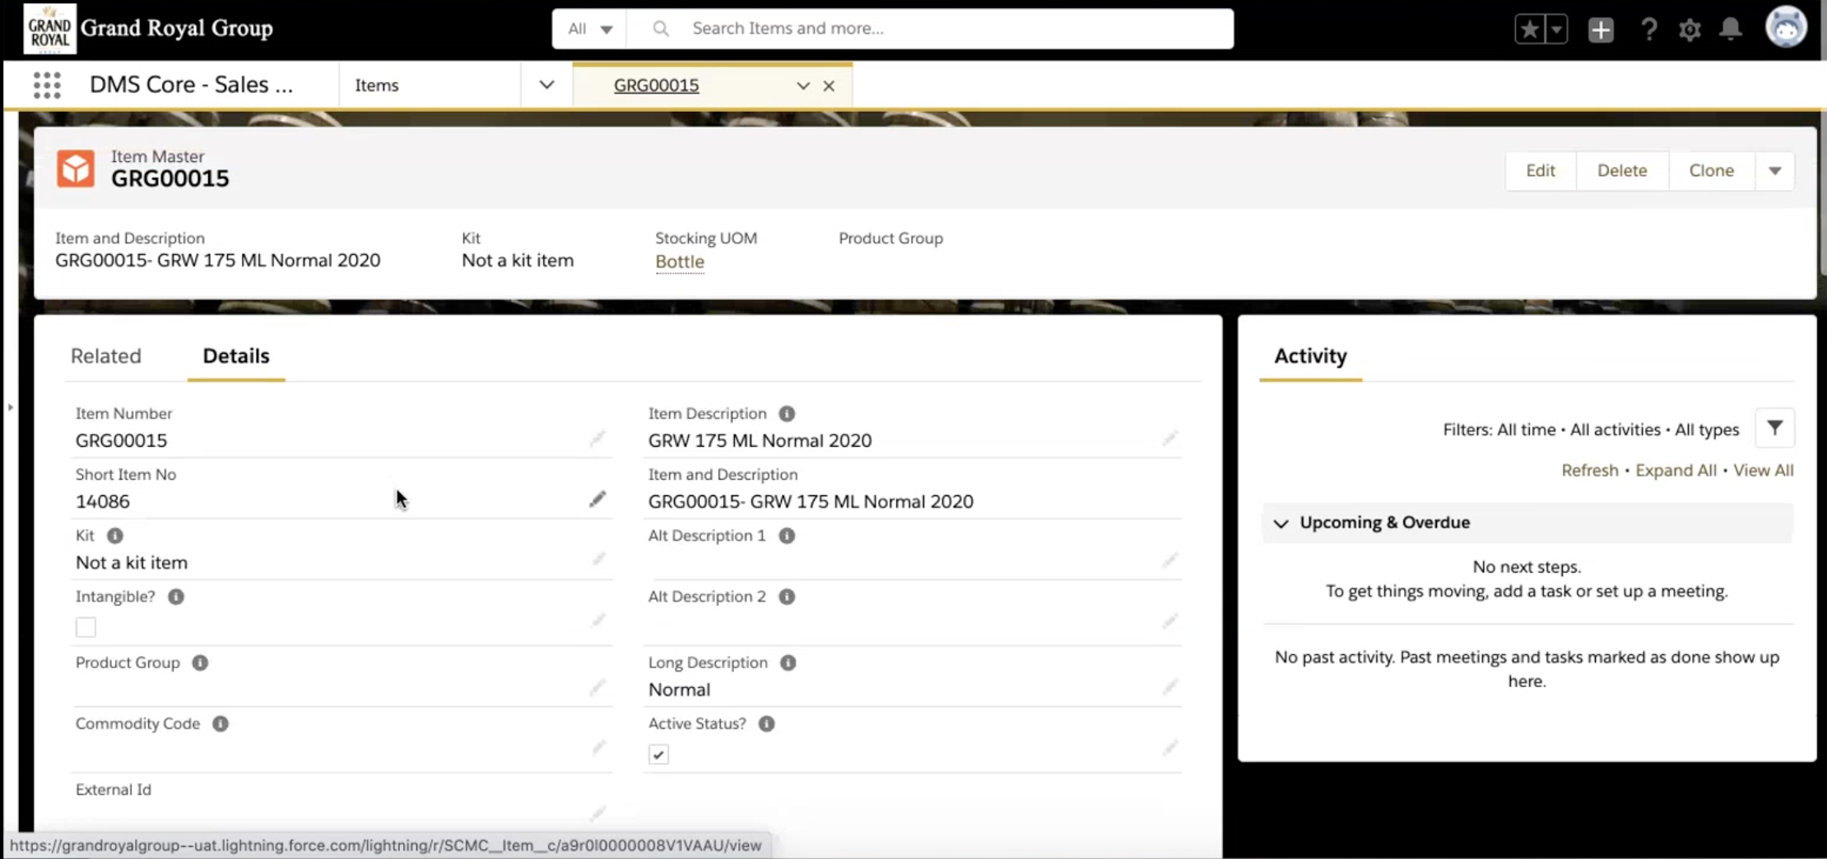
Task: Click the header GRG00015 record title
Action: pos(170,179)
